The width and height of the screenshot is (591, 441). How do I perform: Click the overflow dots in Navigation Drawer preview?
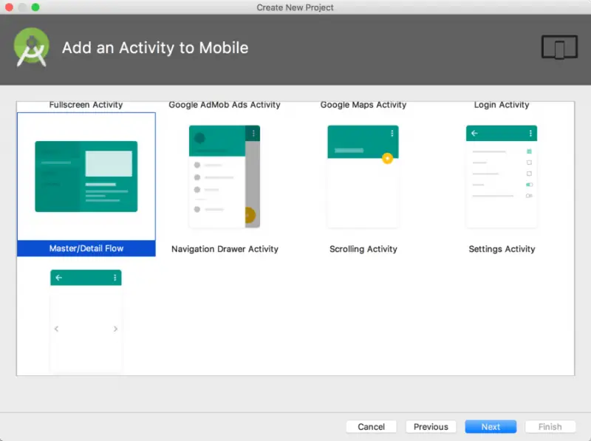253,134
